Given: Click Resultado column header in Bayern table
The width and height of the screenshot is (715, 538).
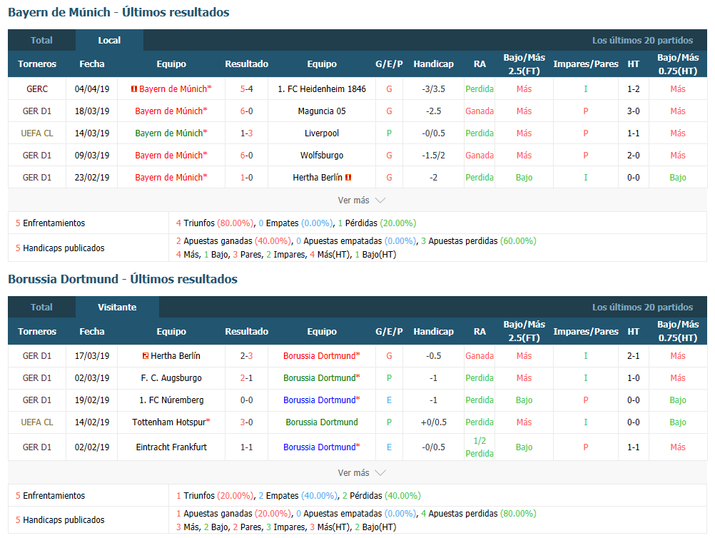Looking at the screenshot, I should (x=247, y=64).
